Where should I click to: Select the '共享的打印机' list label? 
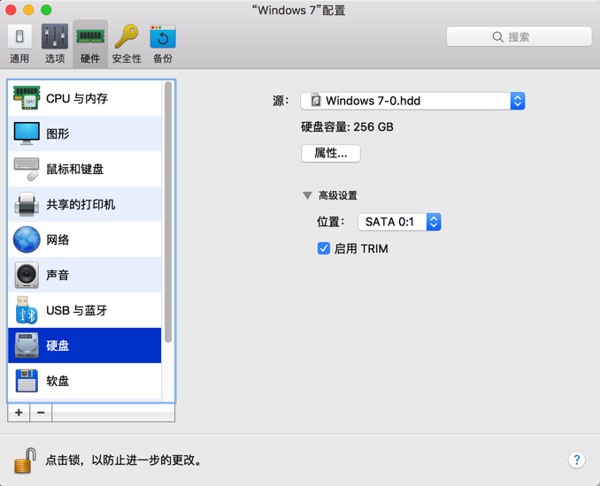coord(81,204)
